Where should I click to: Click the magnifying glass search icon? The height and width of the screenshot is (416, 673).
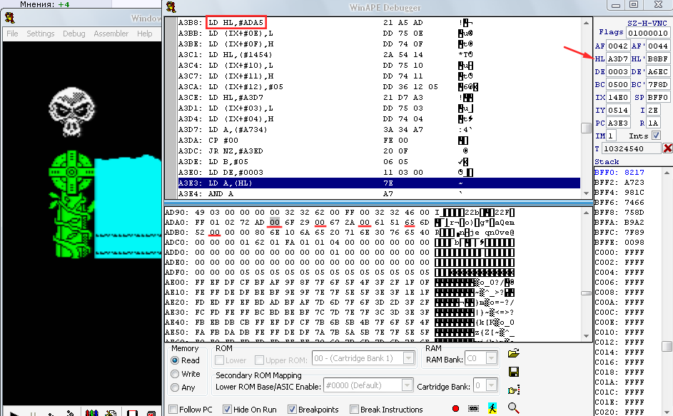pos(513,408)
